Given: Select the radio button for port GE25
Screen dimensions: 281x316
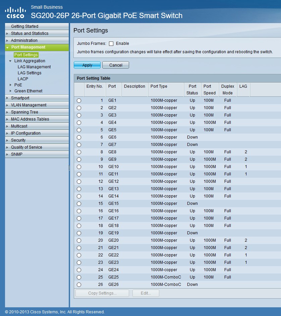Looking at the screenshot, I should pyautogui.click(x=79, y=277).
